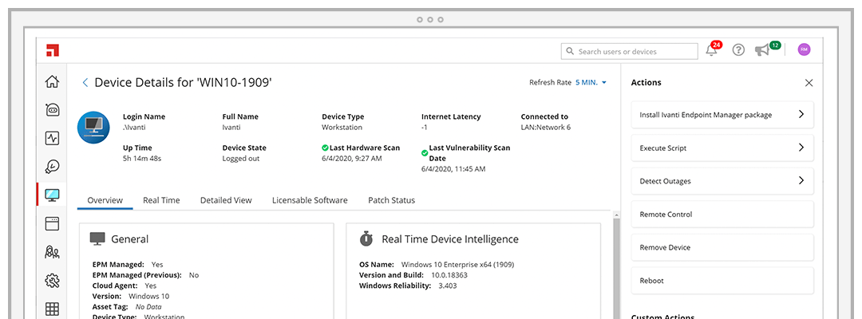Click the '3.403' Windows Reliability value
Image resolution: width=862 pixels, height=319 pixels.
tap(448, 286)
